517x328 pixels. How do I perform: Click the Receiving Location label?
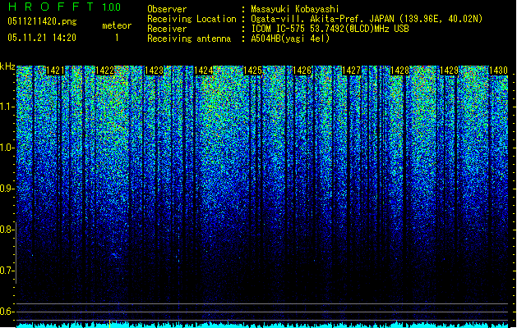coord(192,19)
